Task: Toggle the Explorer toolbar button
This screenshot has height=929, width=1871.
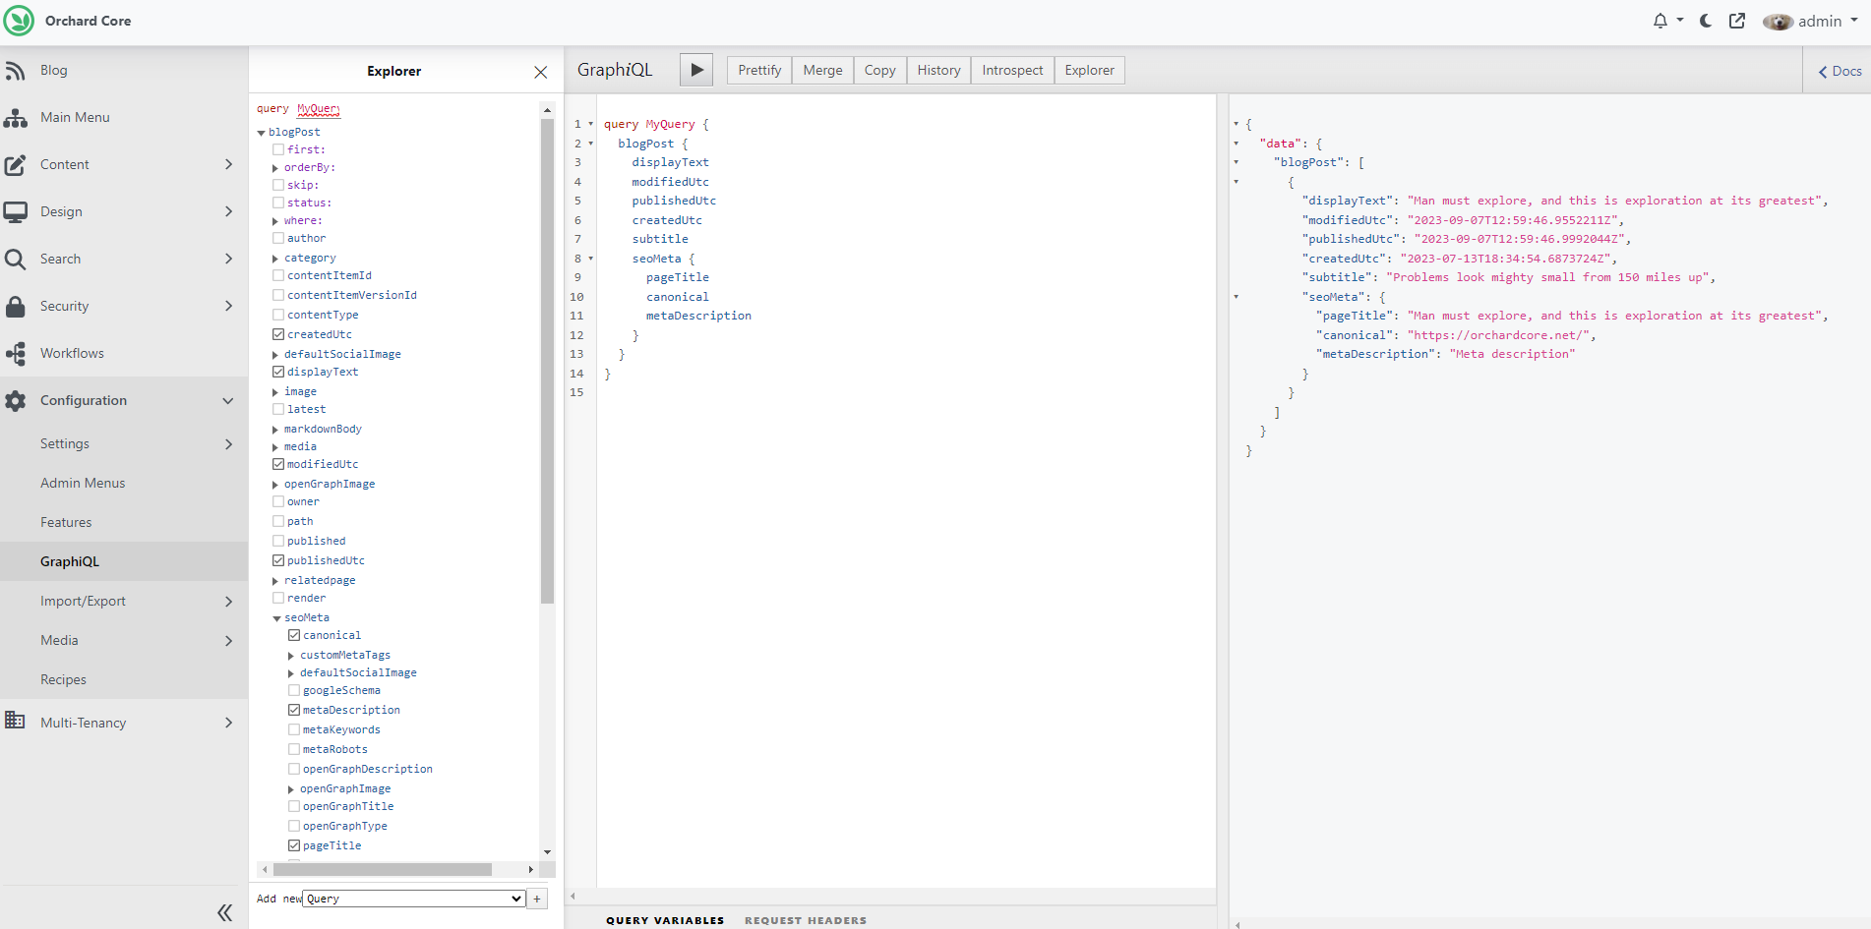Action: coord(1089,70)
